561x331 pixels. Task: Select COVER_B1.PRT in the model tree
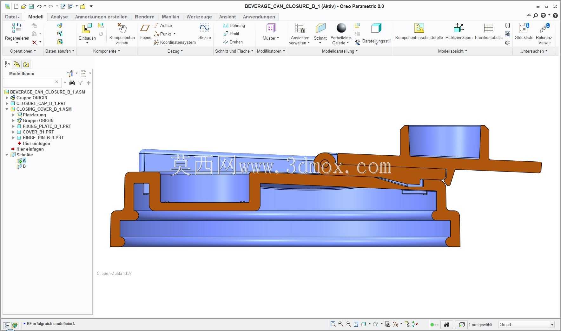[x=38, y=132]
